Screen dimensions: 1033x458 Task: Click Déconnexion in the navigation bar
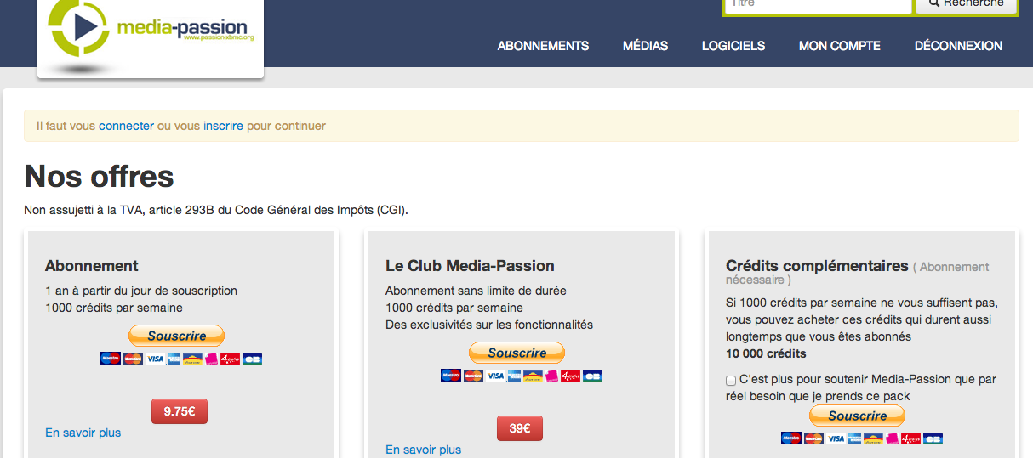958,46
